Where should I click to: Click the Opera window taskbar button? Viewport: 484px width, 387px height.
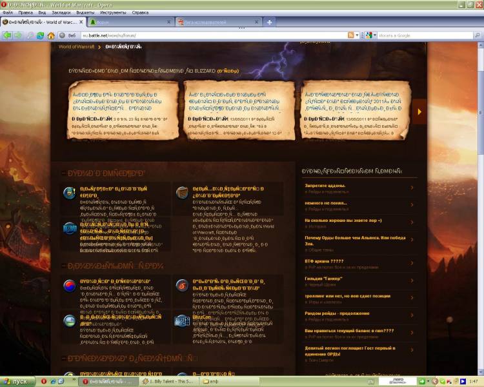[108, 381]
